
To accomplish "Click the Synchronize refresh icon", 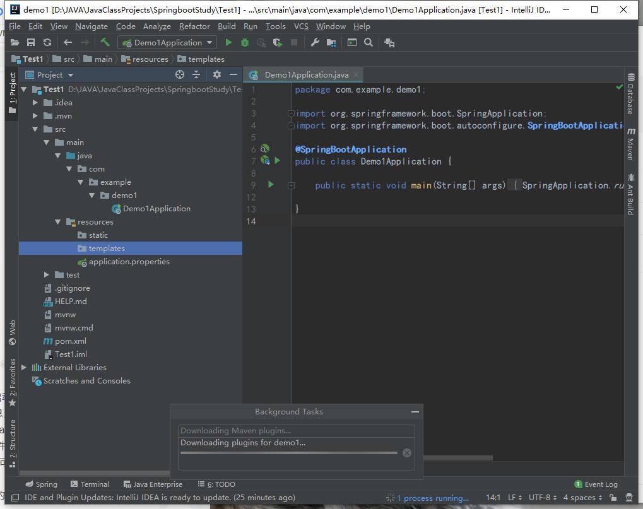I will click(x=47, y=43).
